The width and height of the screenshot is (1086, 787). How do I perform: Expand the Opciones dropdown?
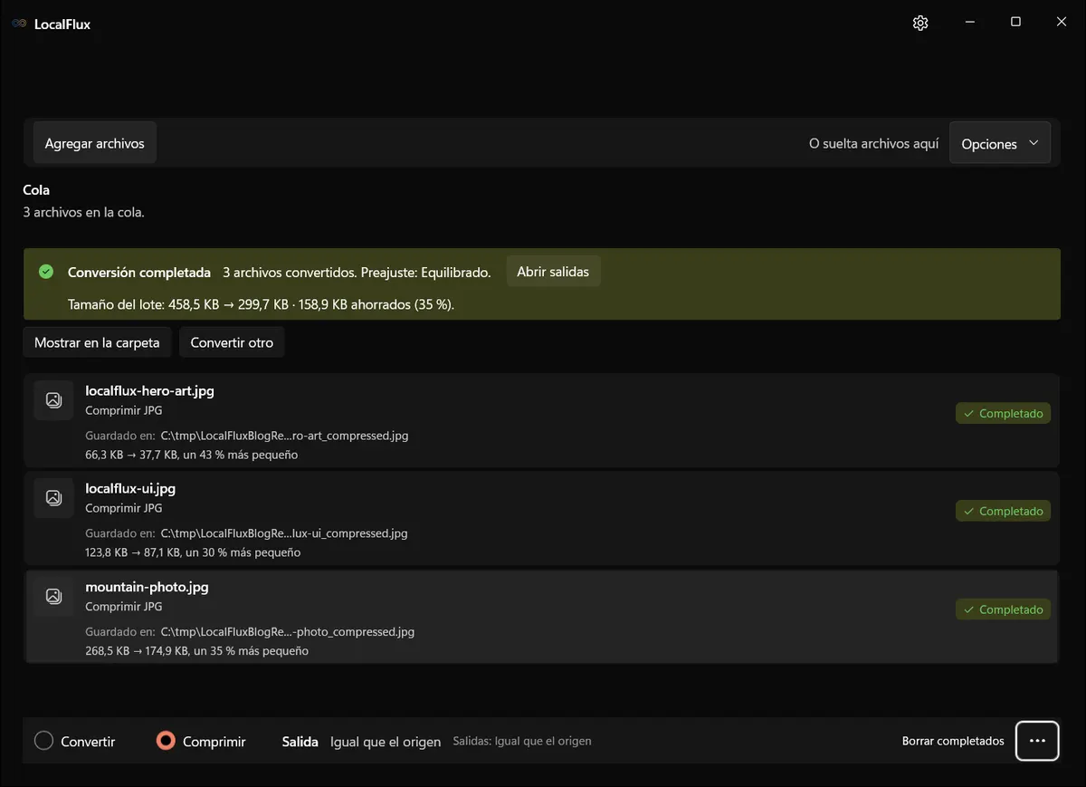1000,144
